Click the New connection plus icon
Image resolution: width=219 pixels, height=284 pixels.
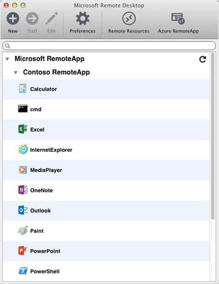point(13,19)
